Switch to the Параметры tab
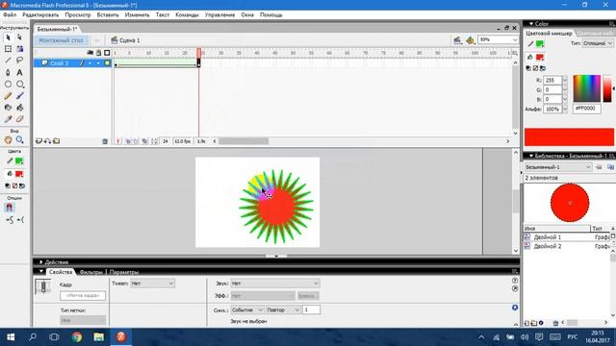 tap(124, 272)
